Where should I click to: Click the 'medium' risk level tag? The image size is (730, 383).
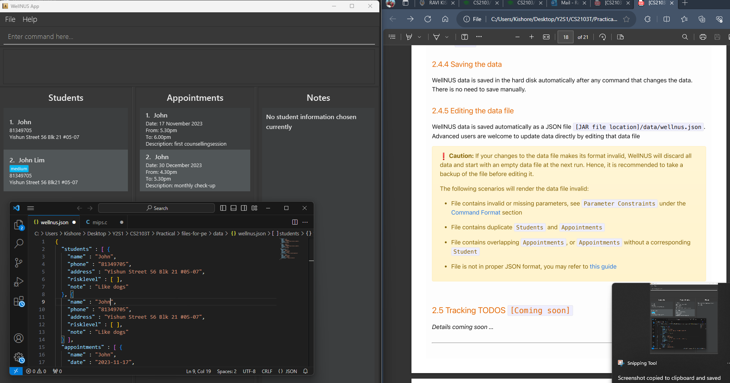point(19,169)
